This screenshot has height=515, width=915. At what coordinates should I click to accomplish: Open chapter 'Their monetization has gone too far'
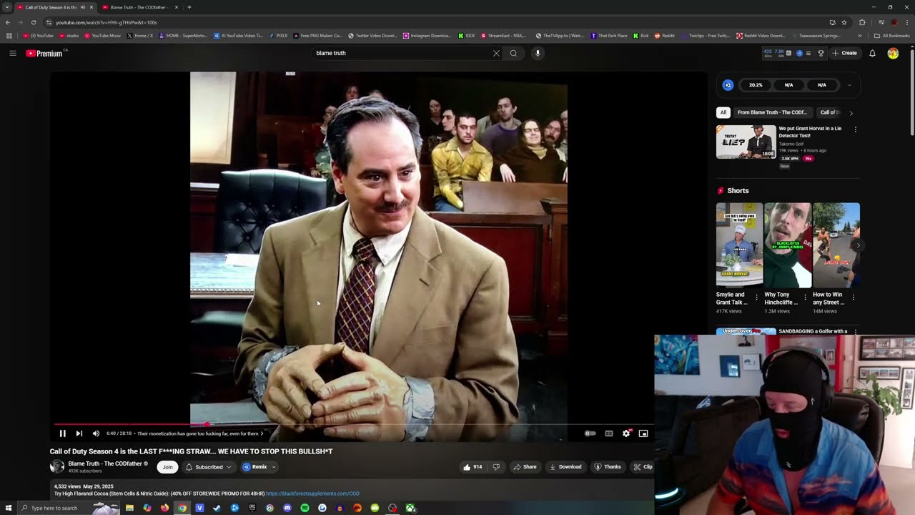(x=200, y=433)
